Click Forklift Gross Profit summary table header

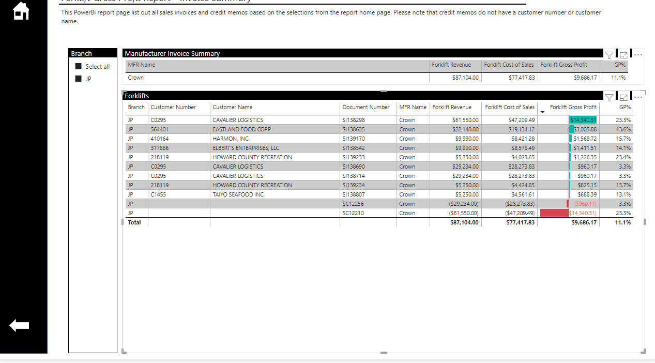(x=563, y=65)
